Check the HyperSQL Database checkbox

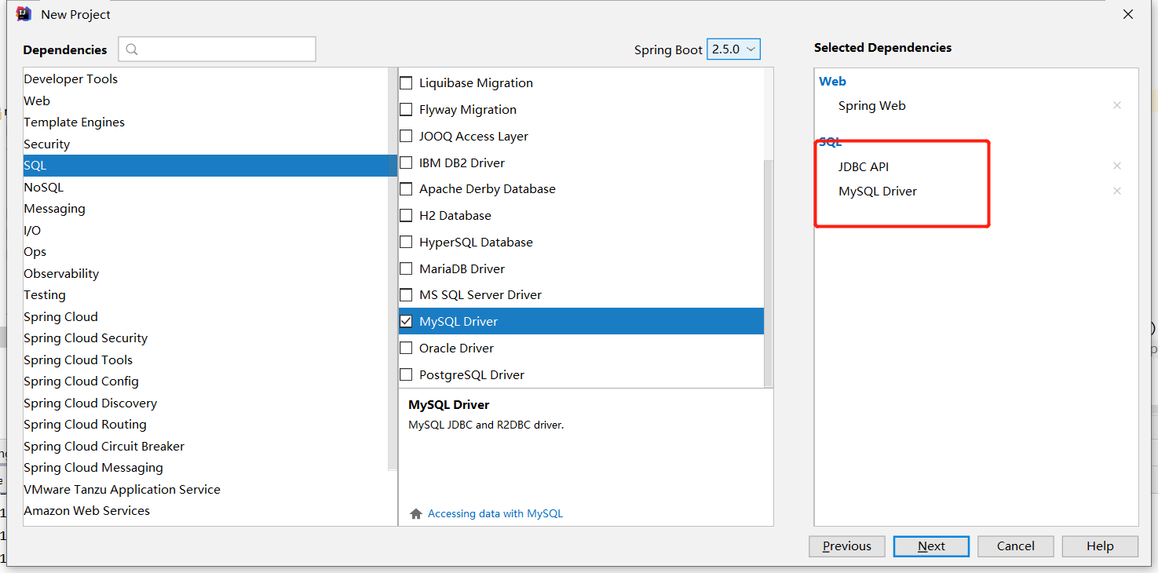(x=406, y=242)
